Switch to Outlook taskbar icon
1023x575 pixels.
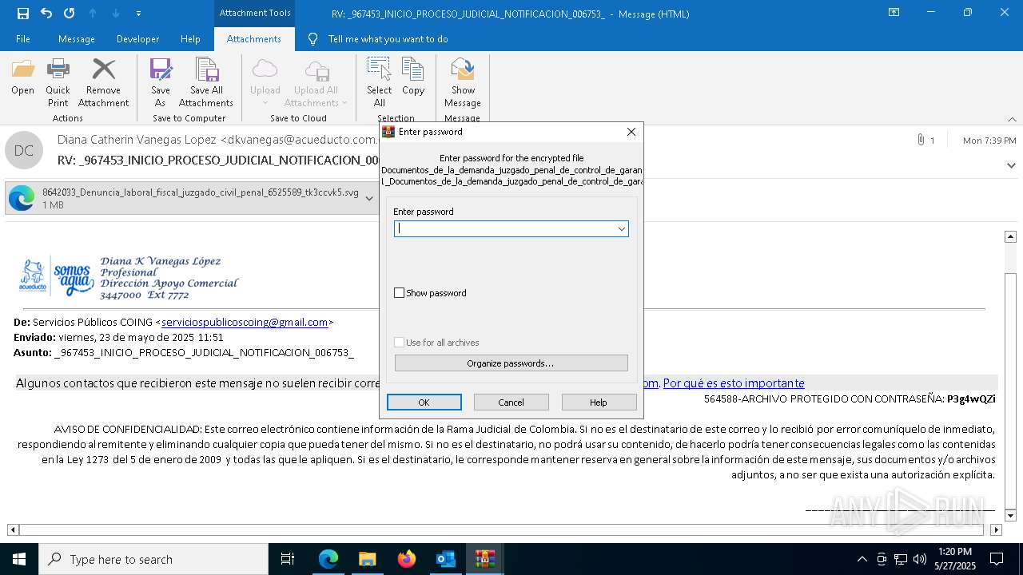click(445, 559)
